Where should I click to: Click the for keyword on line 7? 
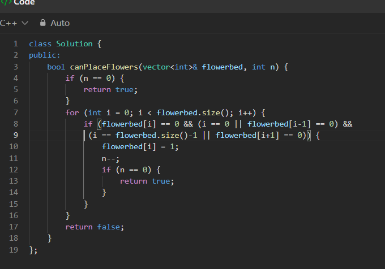coord(72,112)
